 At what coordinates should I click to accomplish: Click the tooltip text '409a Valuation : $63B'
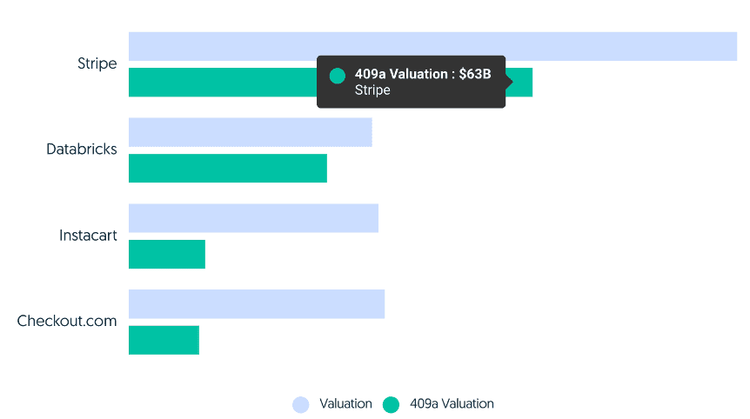[x=423, y=74]
